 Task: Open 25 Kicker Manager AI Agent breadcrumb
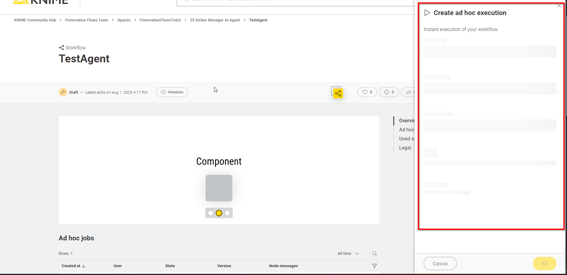click(x=215, y=20)
